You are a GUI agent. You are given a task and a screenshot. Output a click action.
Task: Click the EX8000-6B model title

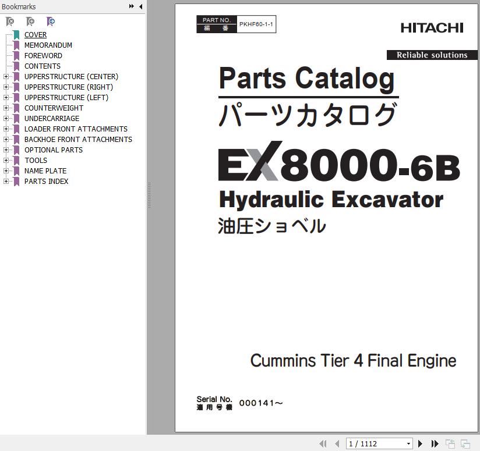point(339,161)
